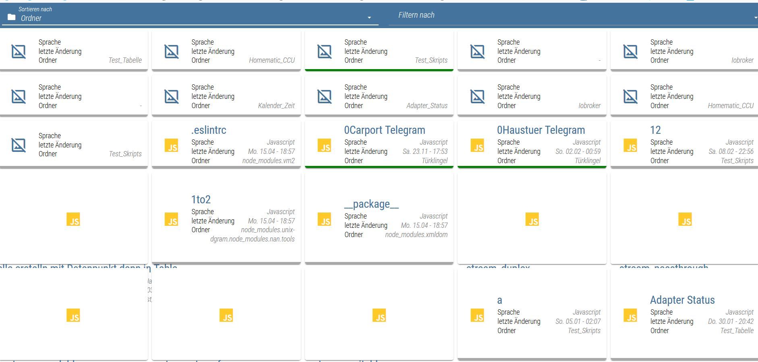Click the folder icon in the Sortieren nach field
The image size is (758, 362).
pyautogui.click(x=12, y=17)
